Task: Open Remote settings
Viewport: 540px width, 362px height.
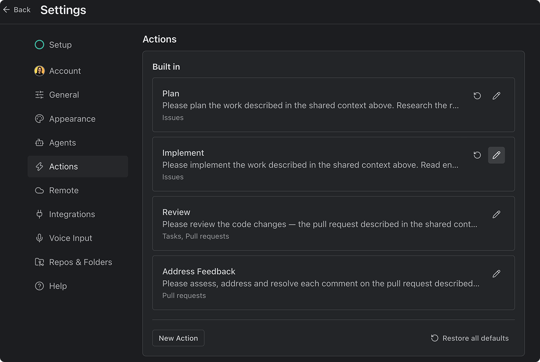Action: click(x=78, y=190)
